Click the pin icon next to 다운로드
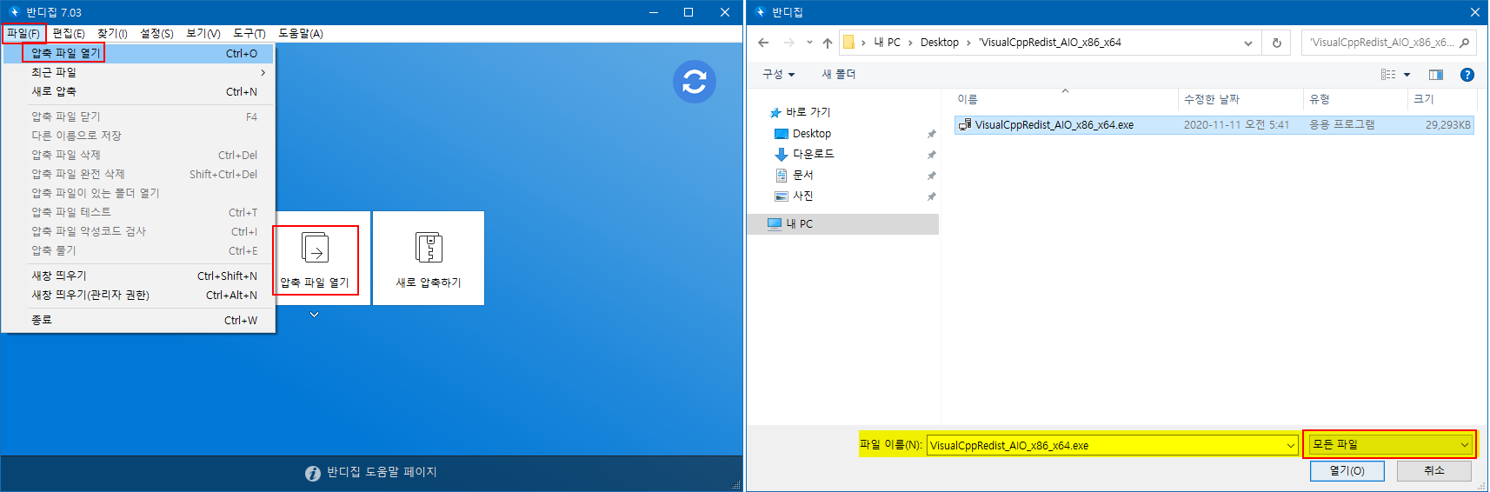This screenshot has width=1490, height=492. pyautogui.click(x=931, y=155)
